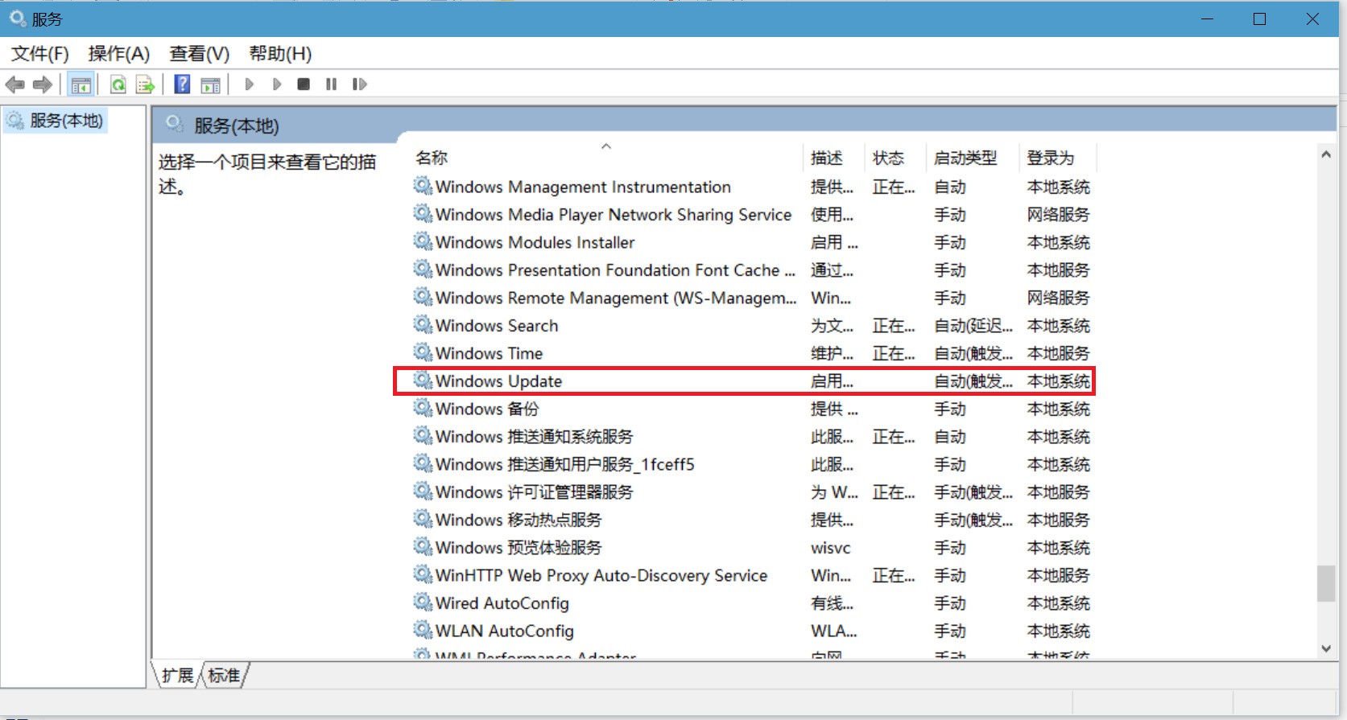Select the Wired AutoConfig service name

pos(502,603)
